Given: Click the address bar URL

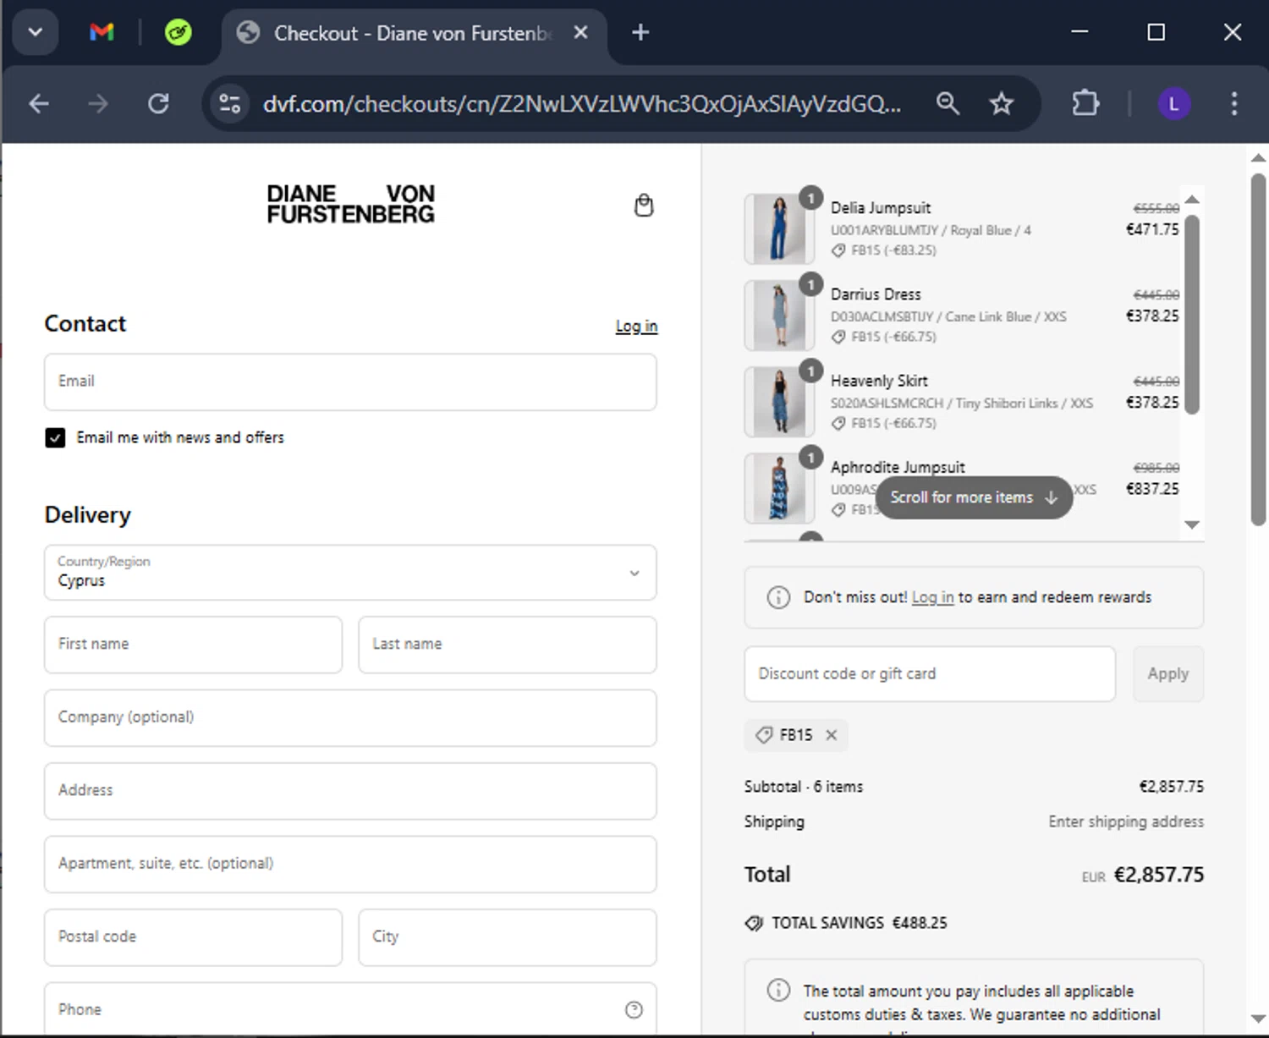Looking at the screenshot, I should click(x=582, y=104).
